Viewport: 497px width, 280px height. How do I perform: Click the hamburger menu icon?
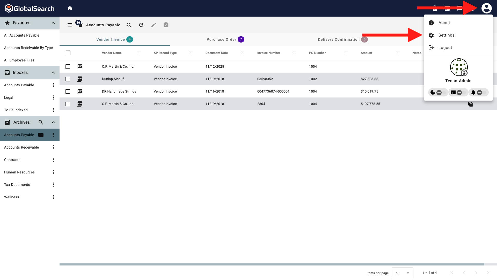[x=70, y=25]
